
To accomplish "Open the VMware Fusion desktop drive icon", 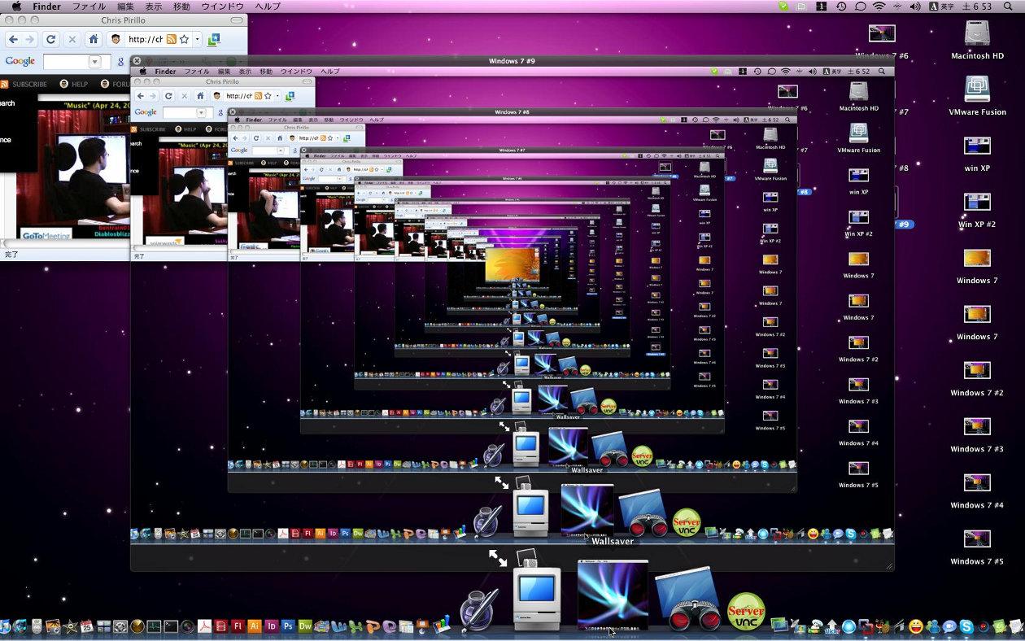I will [976, 89].
